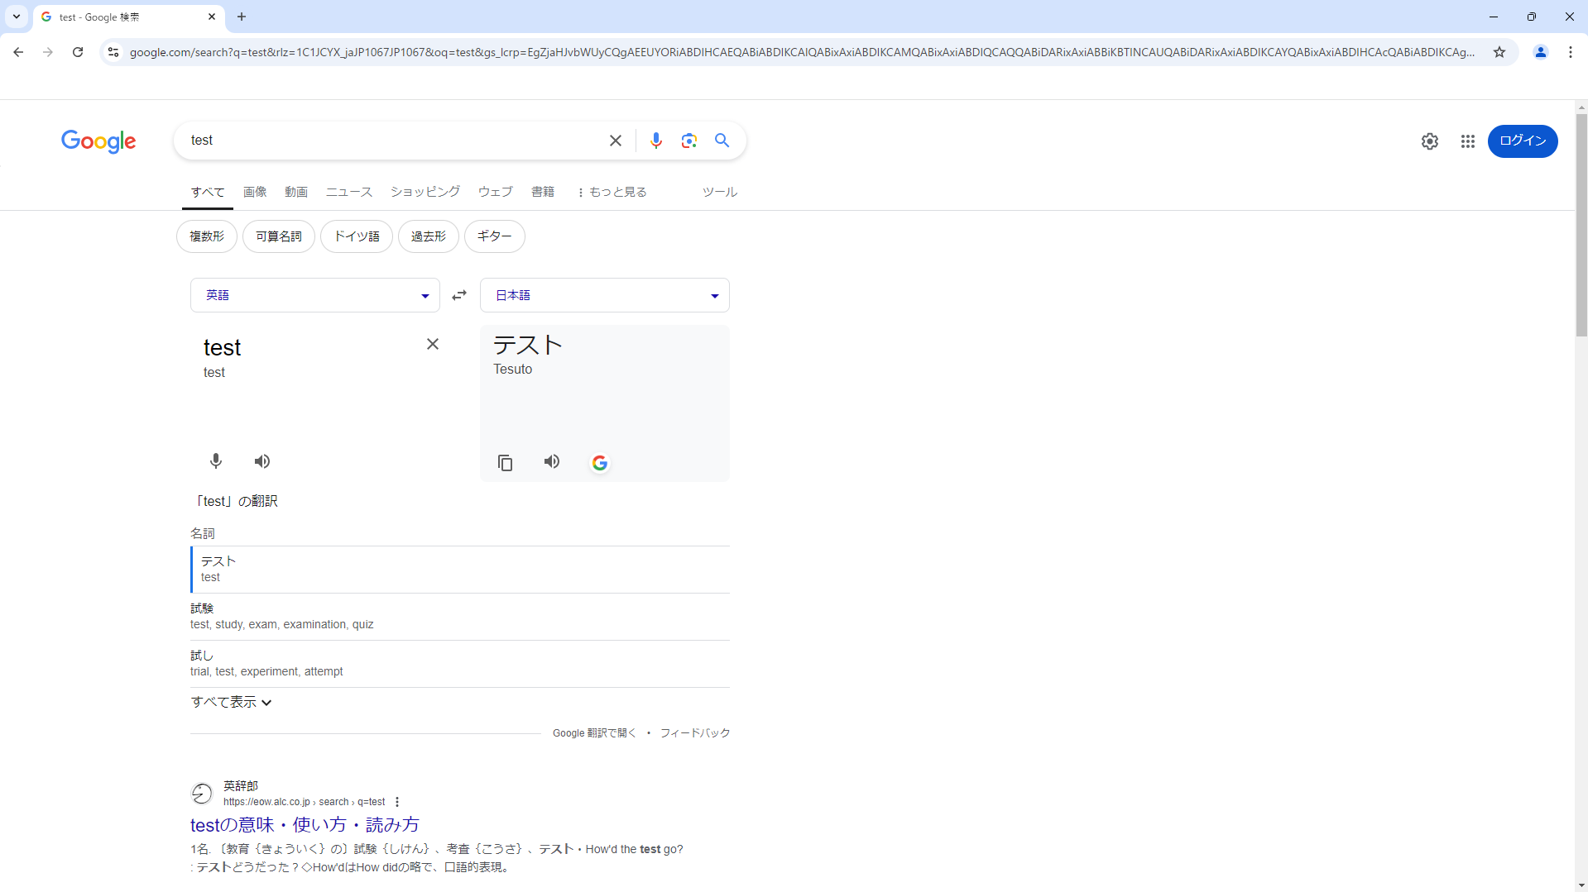The image size is (1588, 892).
Task: Select the 複数形 chip
Action: 207,236
